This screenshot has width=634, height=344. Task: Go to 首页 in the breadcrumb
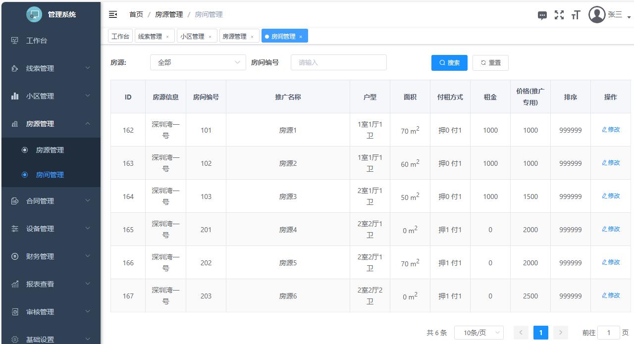(136, 15)
